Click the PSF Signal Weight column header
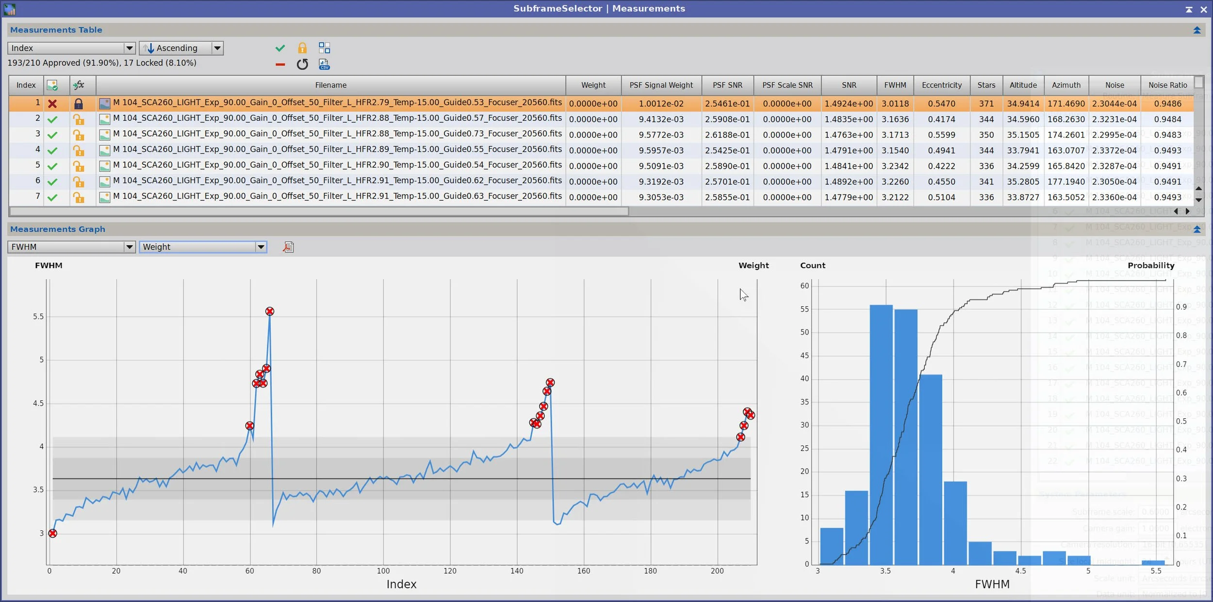Screen dimensions: 1213x602 coord(661,85)
